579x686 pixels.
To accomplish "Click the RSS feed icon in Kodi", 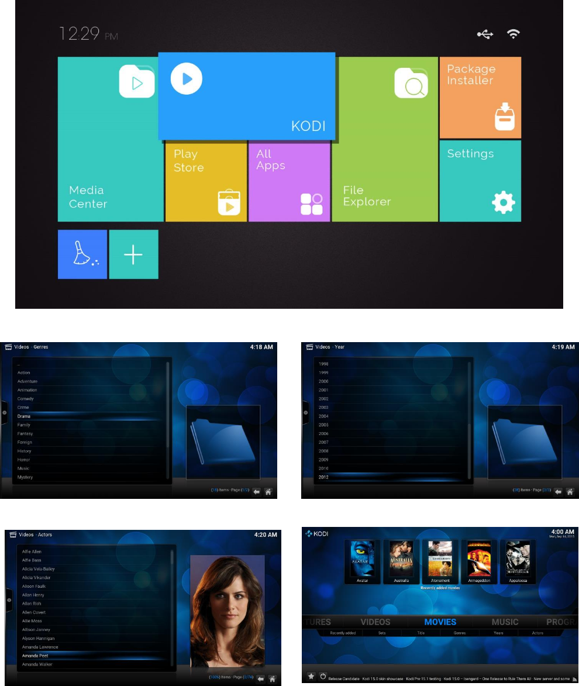I will [x=574, y=679].
